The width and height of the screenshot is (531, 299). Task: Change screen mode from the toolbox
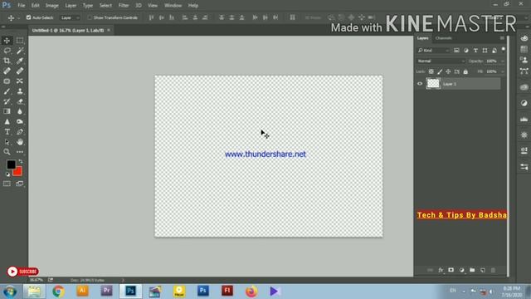(20, 184)
